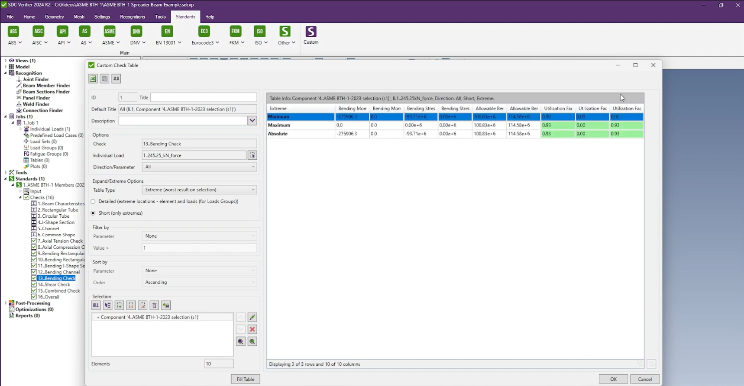Open Direction/Parameter dropdown
This screenshot has height=386, width=744.
199,167
